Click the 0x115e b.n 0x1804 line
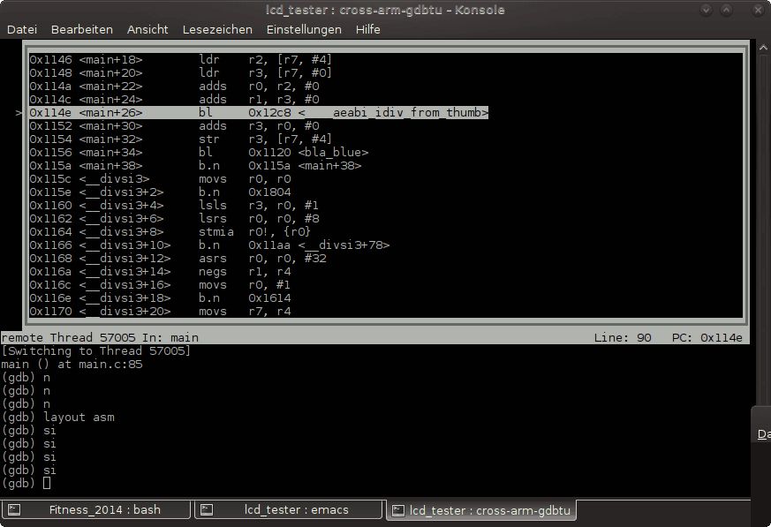 point(160,192)
